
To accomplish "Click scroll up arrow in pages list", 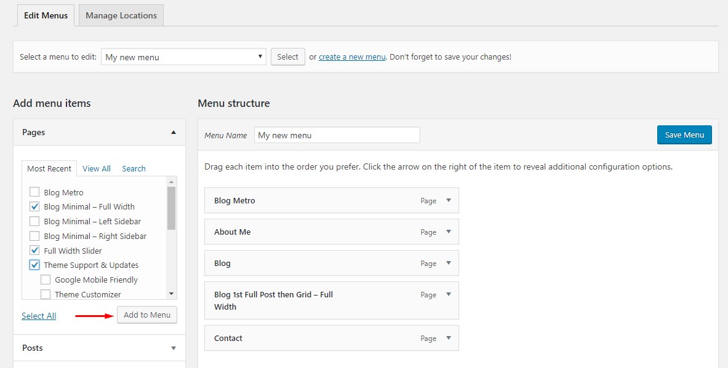I will (x=172, y=182).
